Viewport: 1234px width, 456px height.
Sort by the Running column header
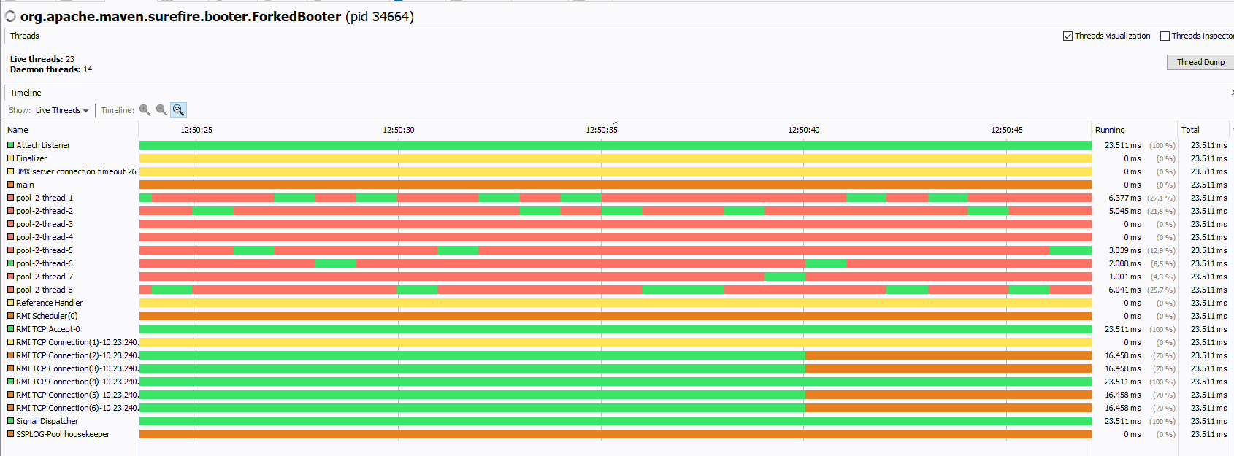(x=1110, y=130)
